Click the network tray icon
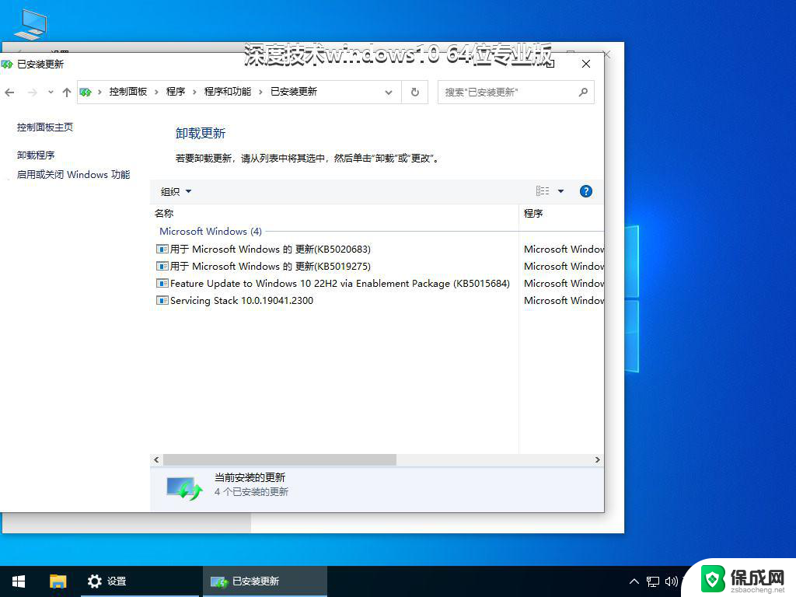Image resolution: width=796 pixels, height=597 pixels. click(x=653, y=581)
